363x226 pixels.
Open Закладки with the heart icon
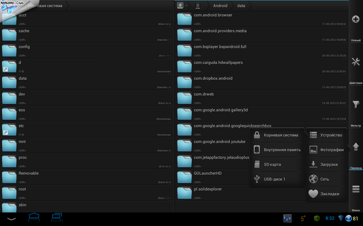point(327,194)
